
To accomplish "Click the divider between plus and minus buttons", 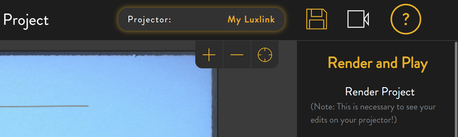I will [x=223, y=55].
